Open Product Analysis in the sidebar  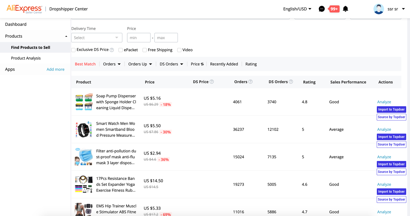tap(26, 58)
